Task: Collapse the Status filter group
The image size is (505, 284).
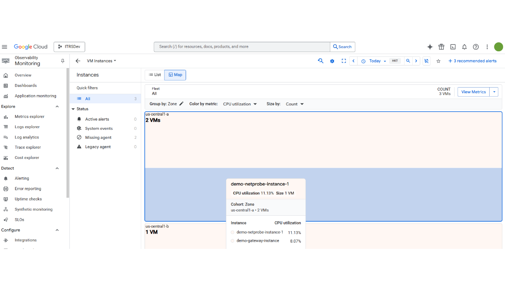Action: tap(73, 109)
